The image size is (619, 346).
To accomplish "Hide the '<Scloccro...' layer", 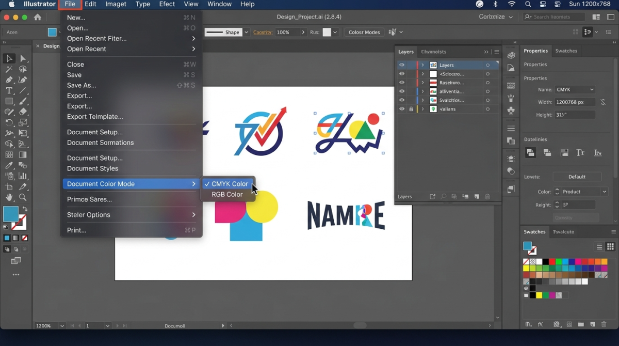I will pos(402,74).
